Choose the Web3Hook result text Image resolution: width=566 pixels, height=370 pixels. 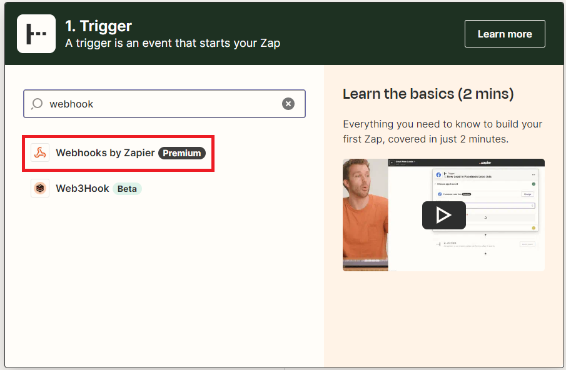(x=83, y=189)
